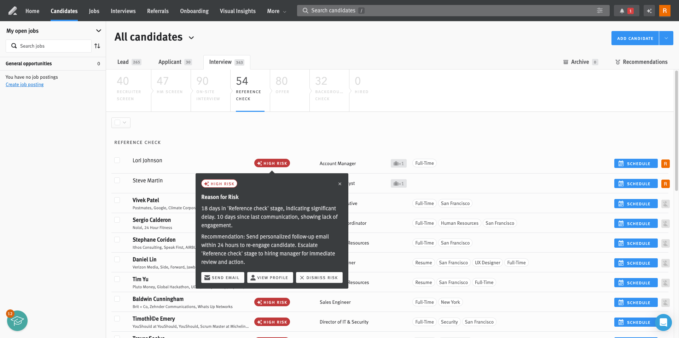Click the sort jobs arrows icon

point(97,46)
